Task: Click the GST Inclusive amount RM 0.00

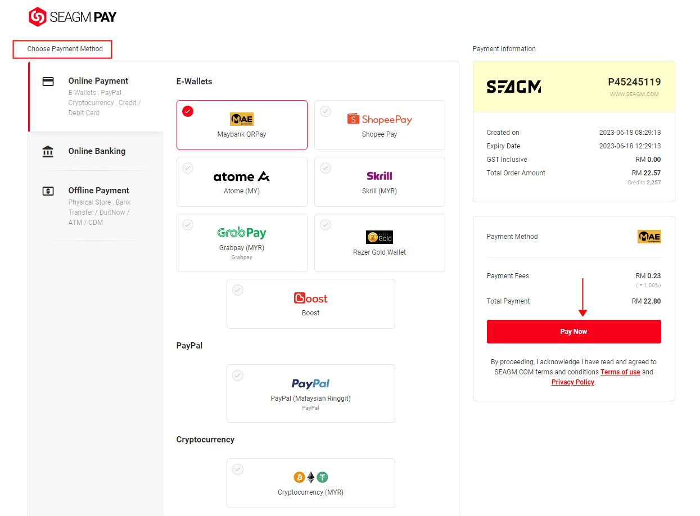Action: click(x=648, y=160)
